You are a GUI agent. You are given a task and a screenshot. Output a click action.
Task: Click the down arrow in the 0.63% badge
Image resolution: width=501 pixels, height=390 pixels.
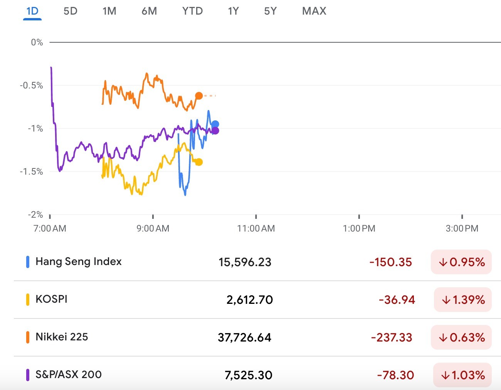coord(443,338)
